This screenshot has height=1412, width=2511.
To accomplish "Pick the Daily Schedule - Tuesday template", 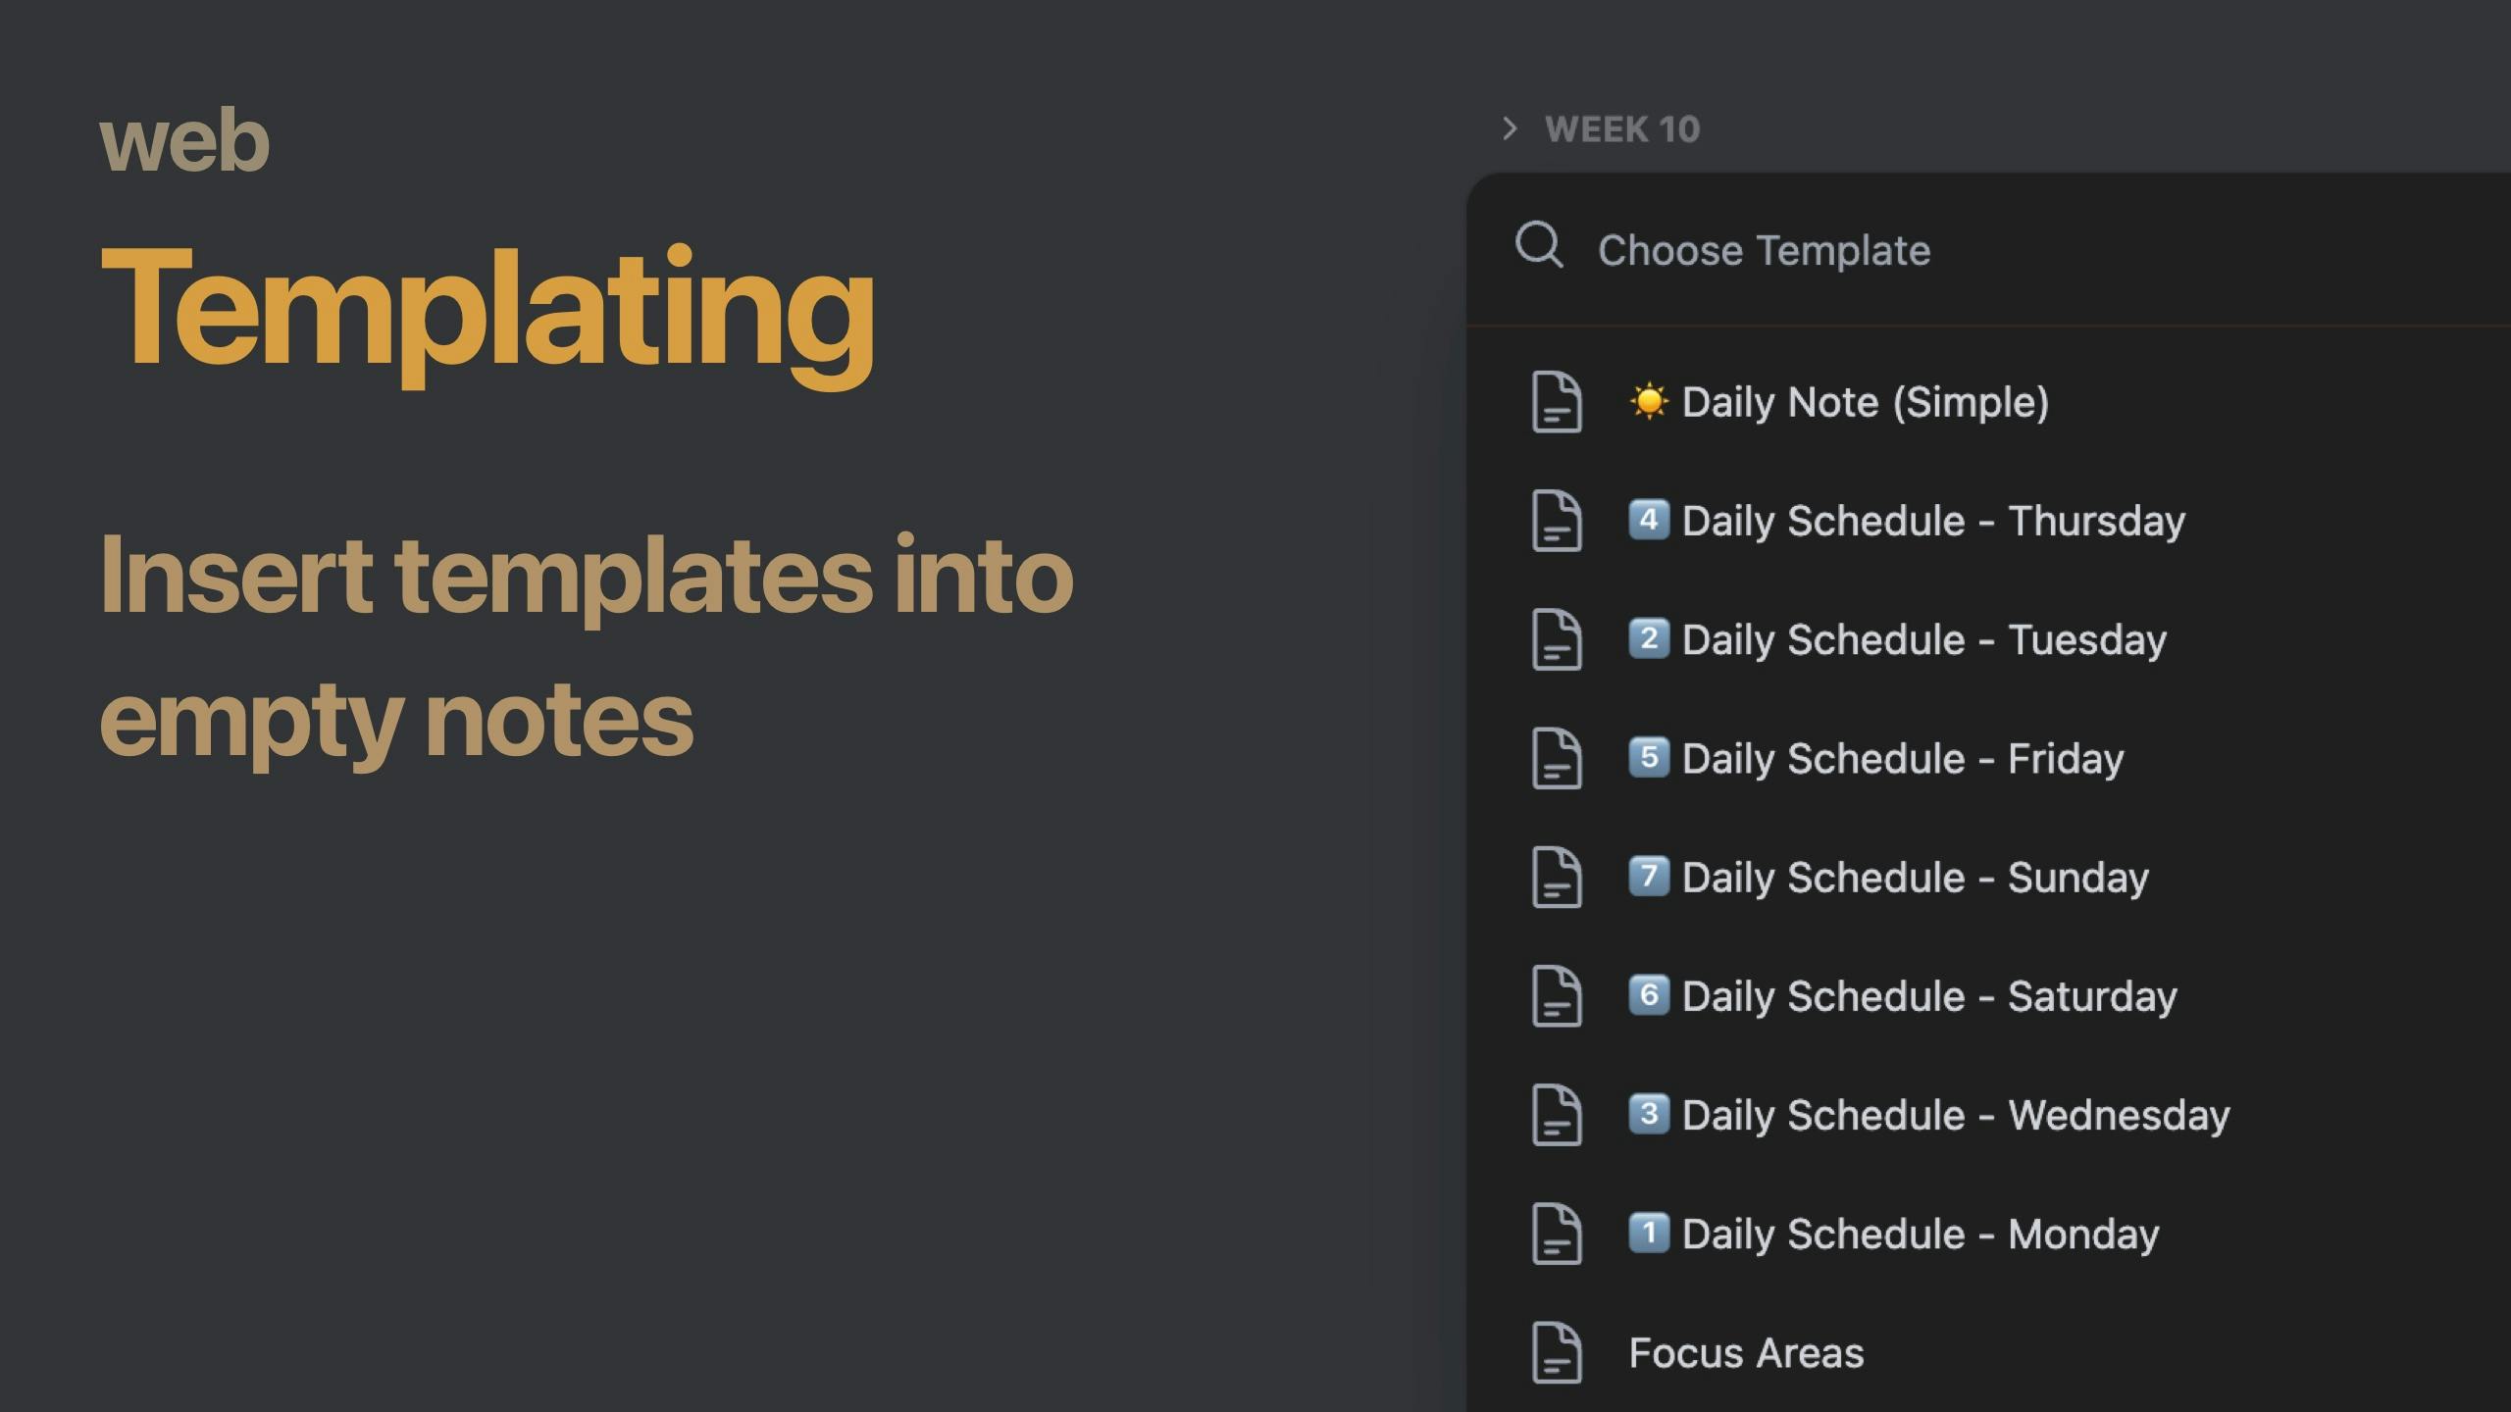I will [x=1923, y=639].
